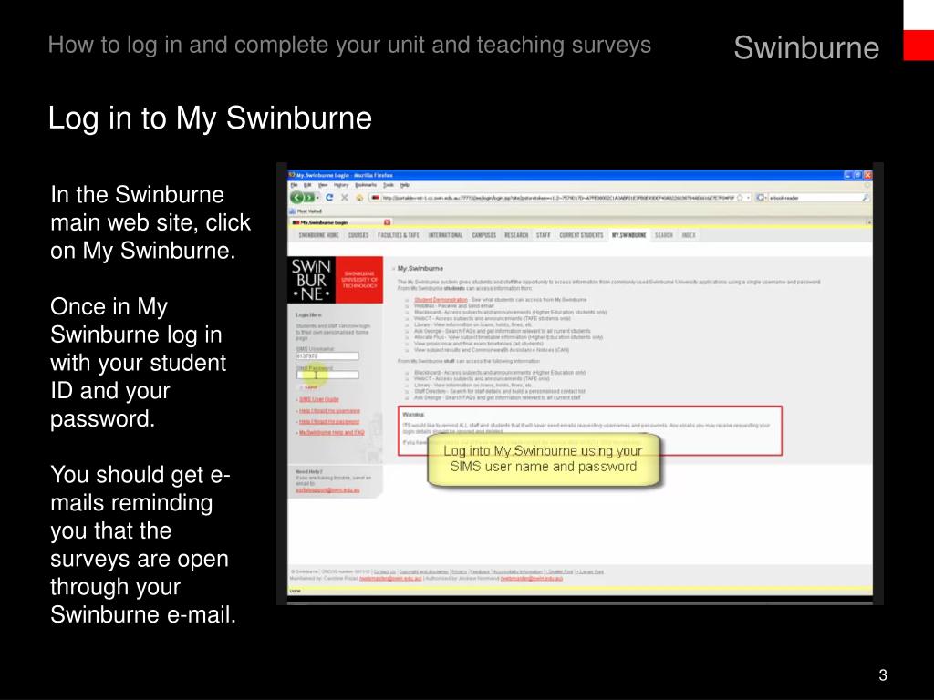This screenshot has height=700, width=934.
Task: Open the Faculties & TAFE nav tab
Action: (x=398, y=235)
